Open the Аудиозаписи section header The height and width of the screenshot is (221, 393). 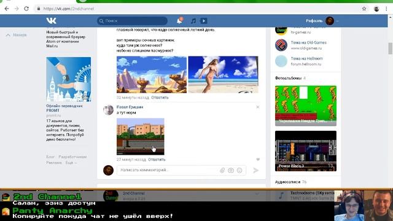(287, 182)
